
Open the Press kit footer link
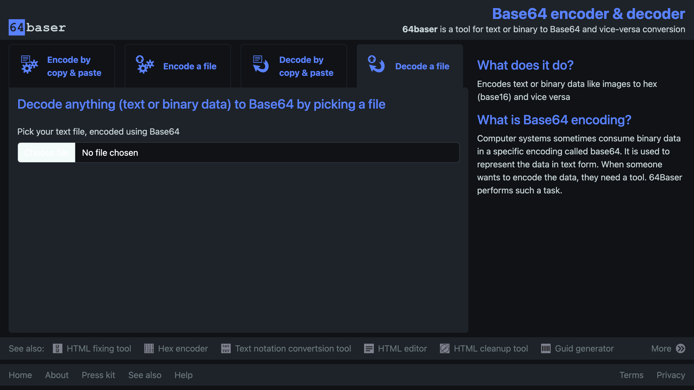tap(98, 375)
